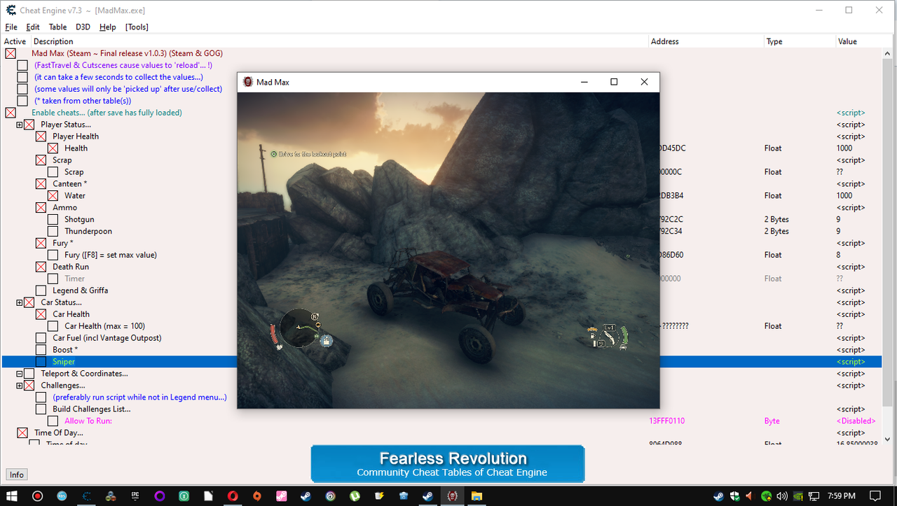Open the taskbar clock showing 7:59 PM
The image size is (897, 506).
coord(841,496)
